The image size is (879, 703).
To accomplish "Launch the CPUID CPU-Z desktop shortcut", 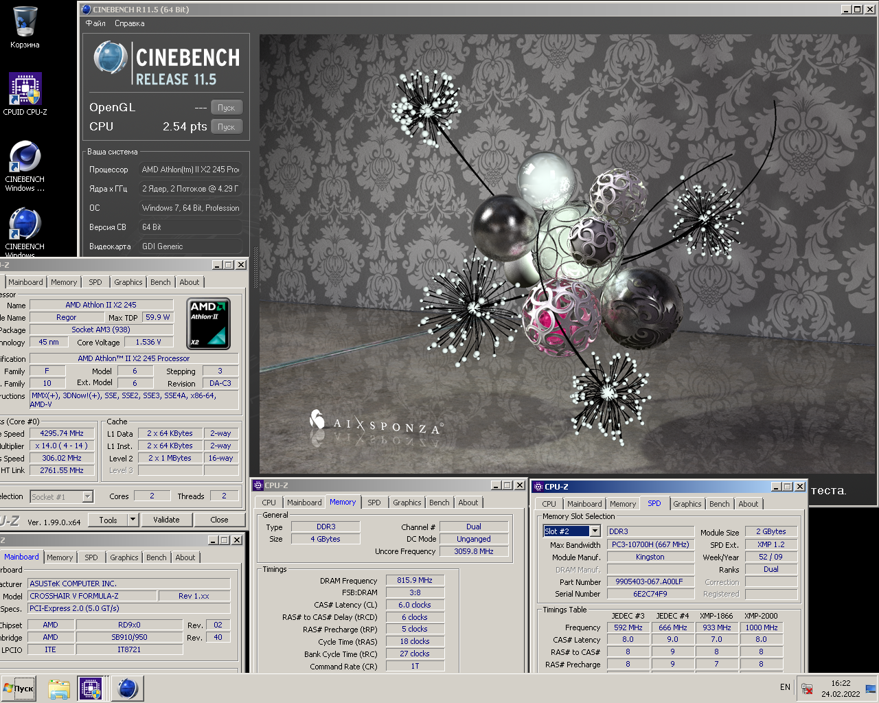I will tap(25, 94).
